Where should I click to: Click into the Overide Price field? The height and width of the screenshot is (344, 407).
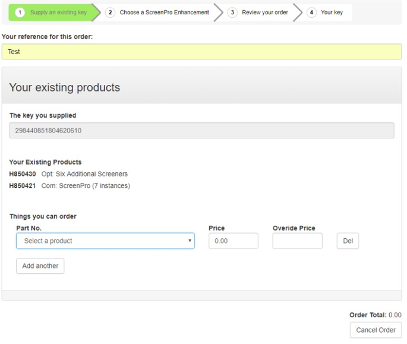pyautogui.click(x=297, y=241)
